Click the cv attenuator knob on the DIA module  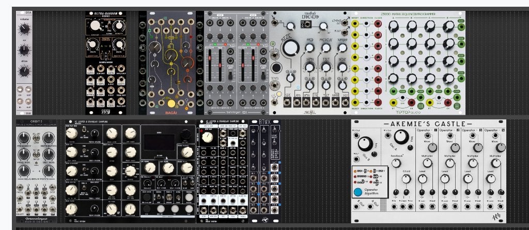coord(24,50)
